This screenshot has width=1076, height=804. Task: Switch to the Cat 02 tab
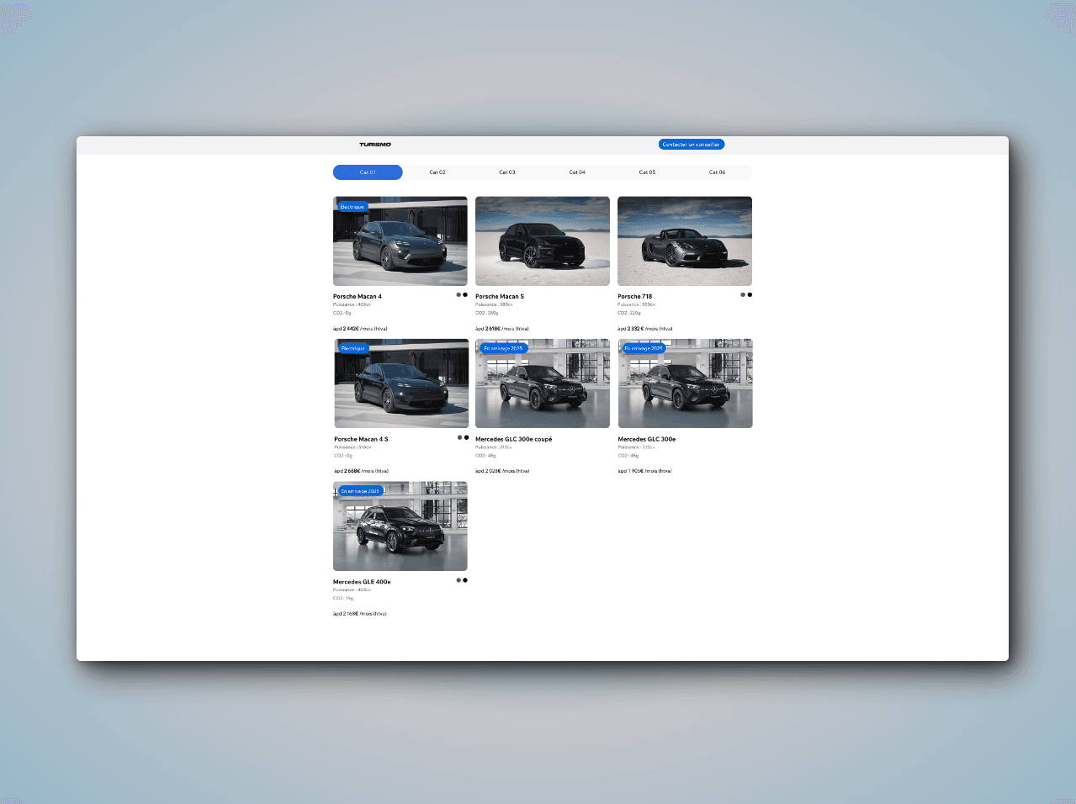[x=437, y=172]
